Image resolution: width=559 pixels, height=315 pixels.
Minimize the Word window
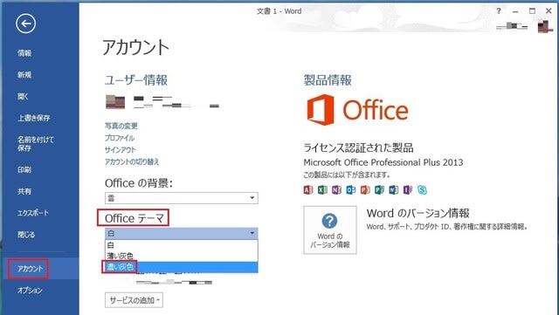[x=515, y=11]
